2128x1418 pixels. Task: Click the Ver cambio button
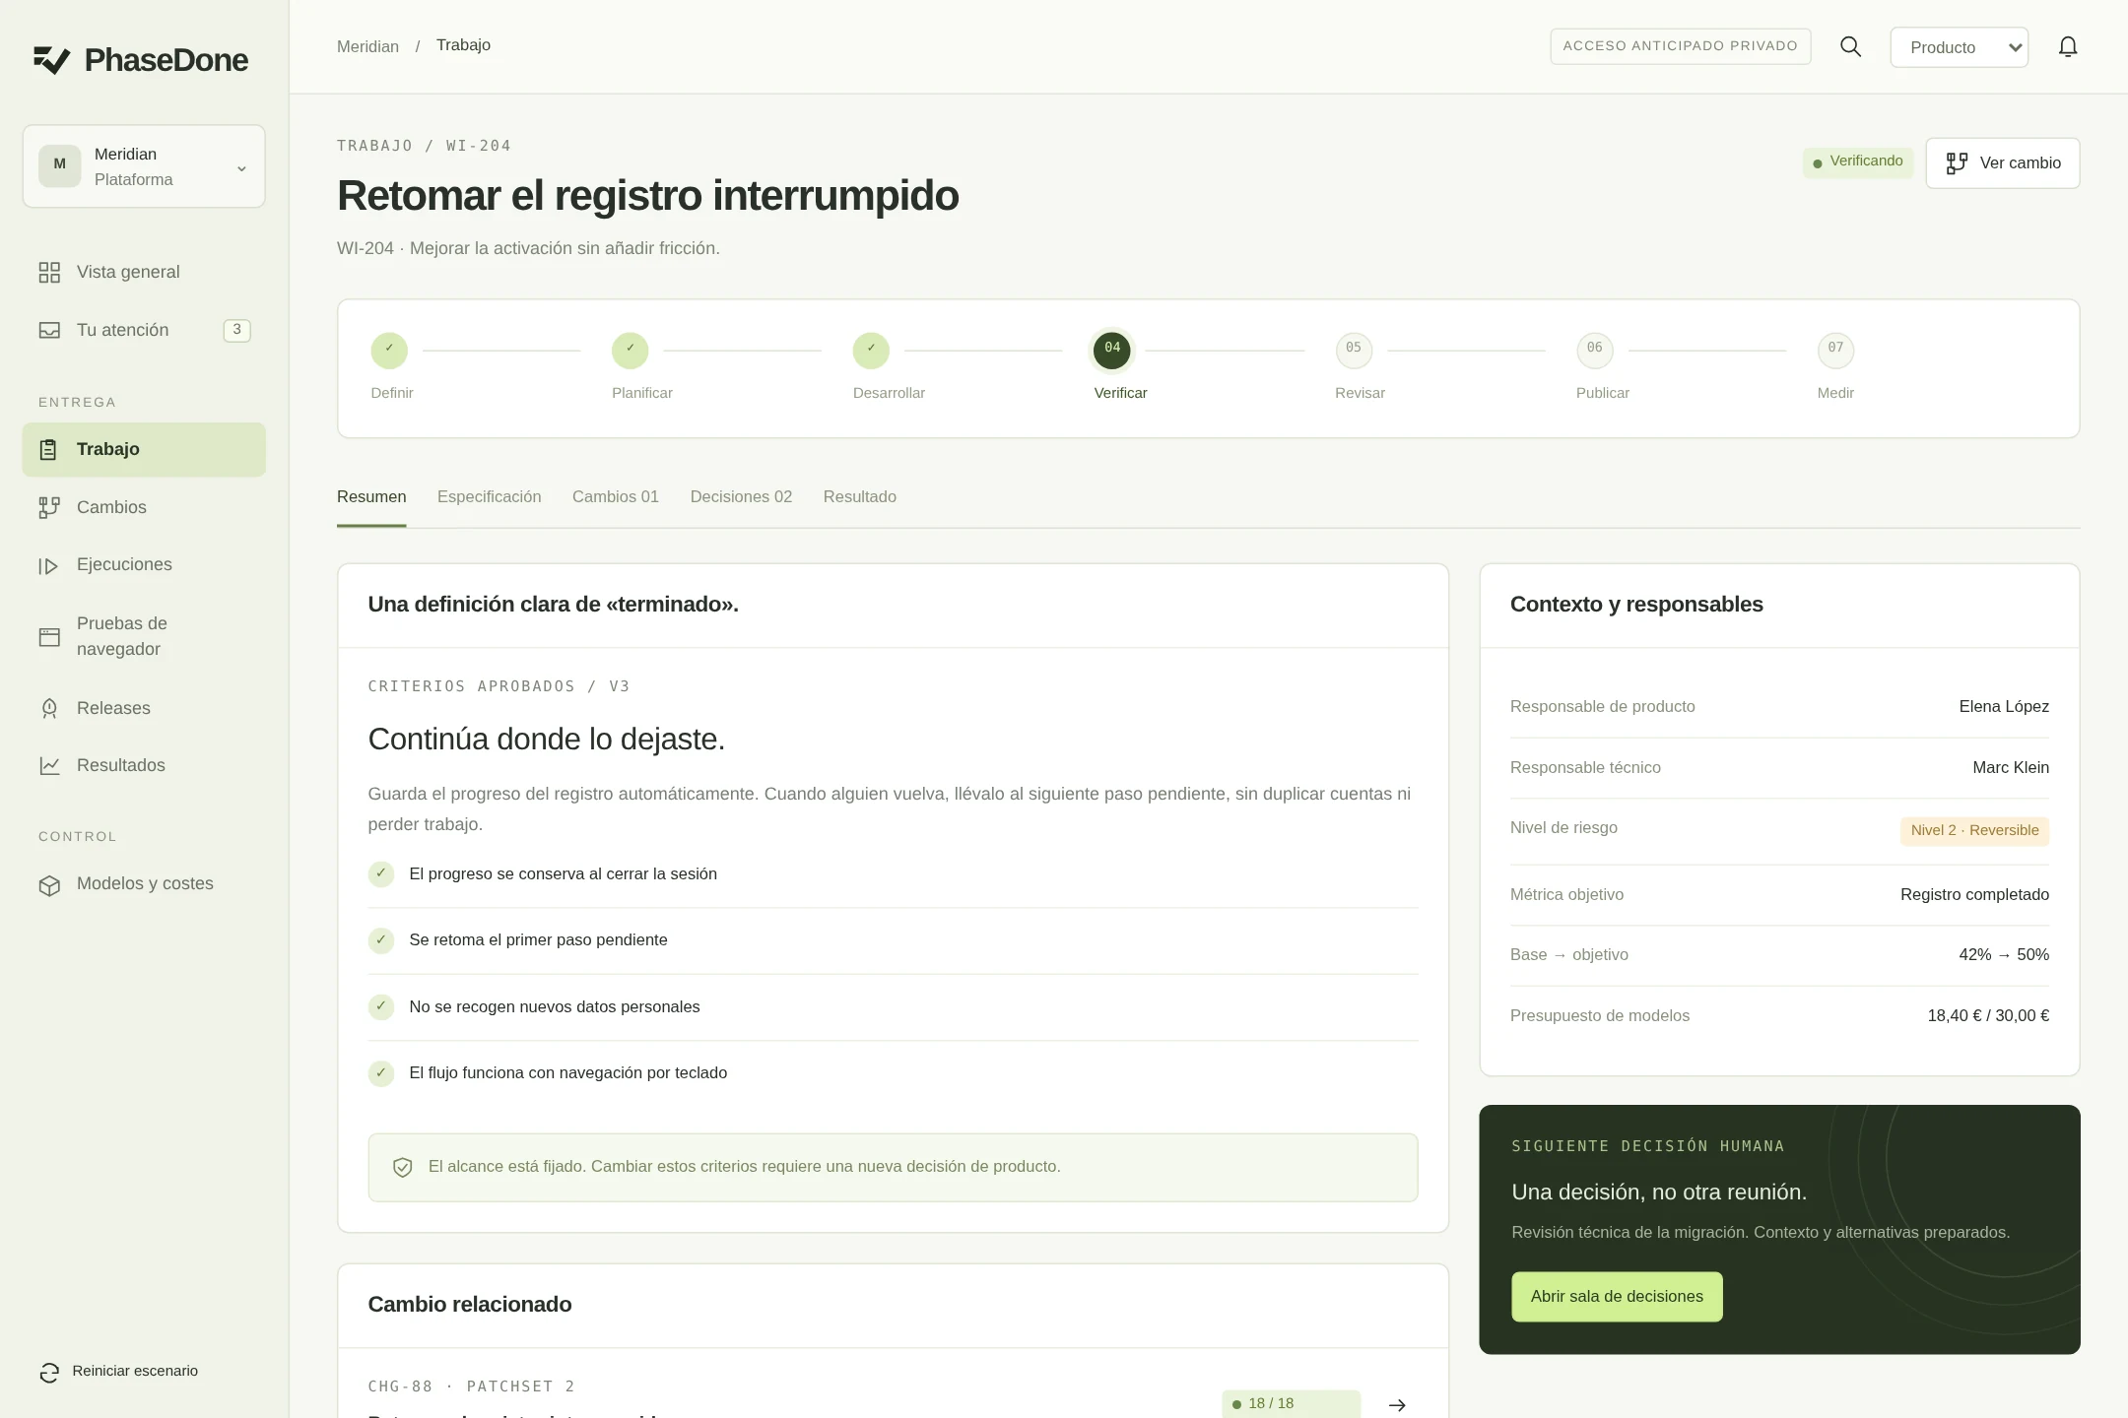2002,163
